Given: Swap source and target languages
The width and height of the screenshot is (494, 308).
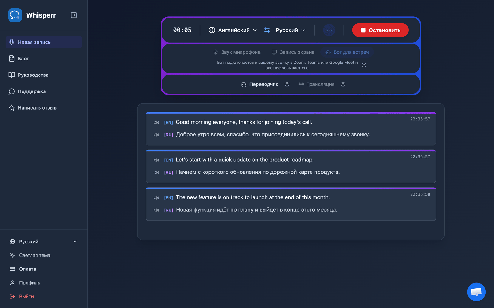Looking at the screenshot, I should tap(267, 30).
